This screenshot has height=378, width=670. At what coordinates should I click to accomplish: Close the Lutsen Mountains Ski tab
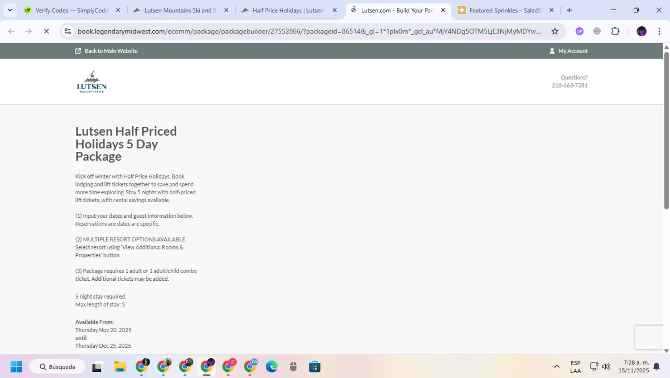[x=226, y=10]
